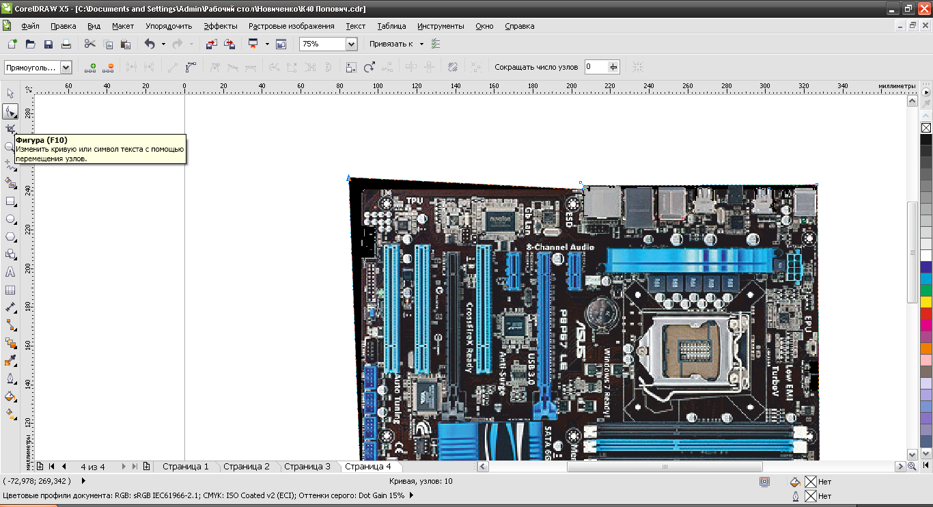The width and height of the screenshot is (933, 507).
Task: Select the Eyedropper tool
Action: point(10,361)
